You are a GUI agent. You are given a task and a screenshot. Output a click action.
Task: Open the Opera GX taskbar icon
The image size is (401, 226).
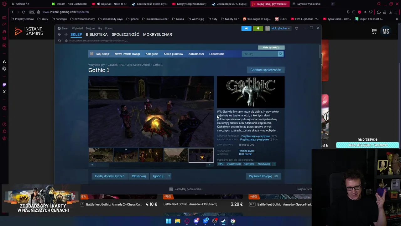[x=187, y=221]
